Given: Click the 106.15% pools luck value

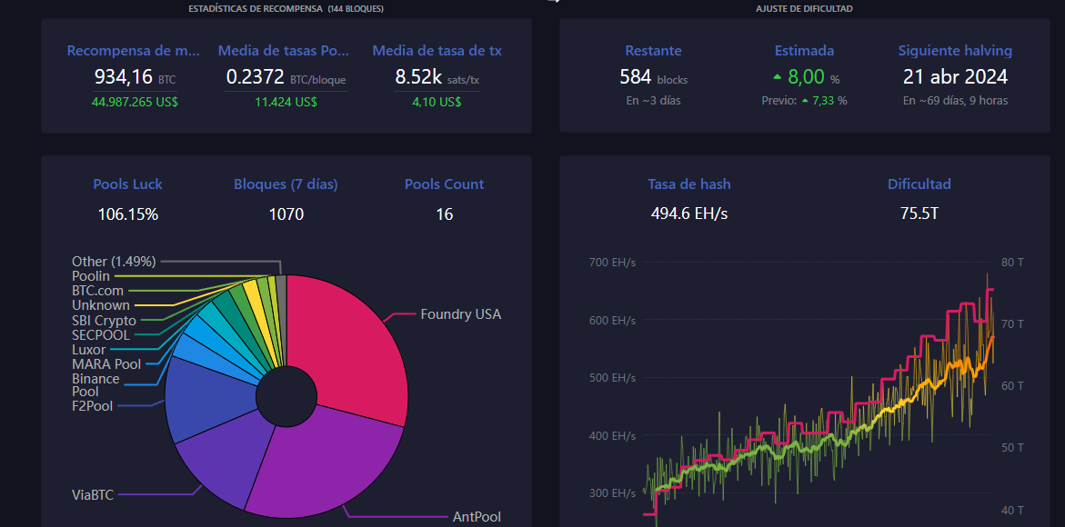Looking at the screenshot, I should click(127, 215).
